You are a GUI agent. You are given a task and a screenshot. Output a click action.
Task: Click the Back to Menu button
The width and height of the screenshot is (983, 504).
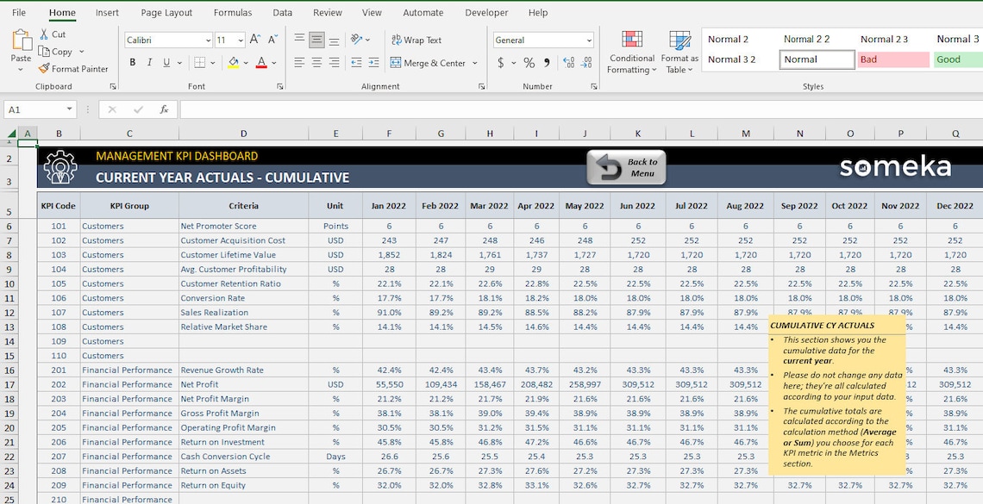[x=625, y=165]
